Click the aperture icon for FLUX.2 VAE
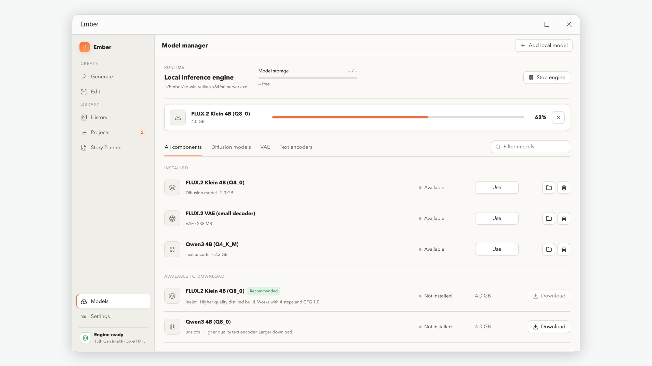The image size is (652, 366). pos(172,218)
